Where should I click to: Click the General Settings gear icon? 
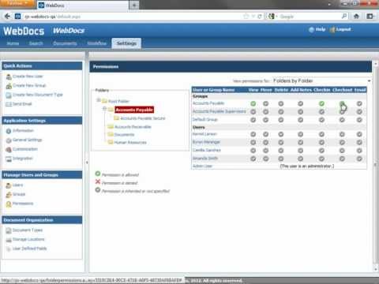pyautogui.click(x=9, y=140)
